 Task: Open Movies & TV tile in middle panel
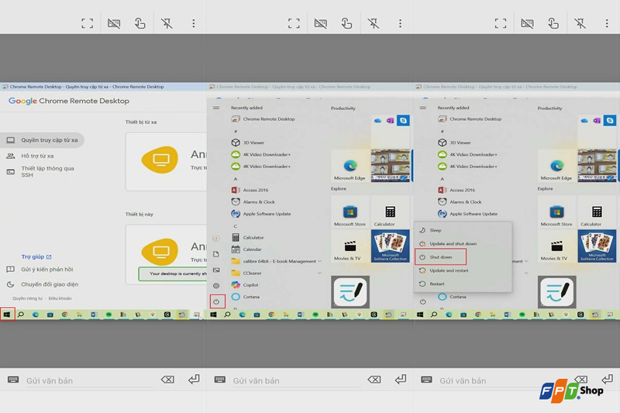pyautogui.click(x=350, y=246)
